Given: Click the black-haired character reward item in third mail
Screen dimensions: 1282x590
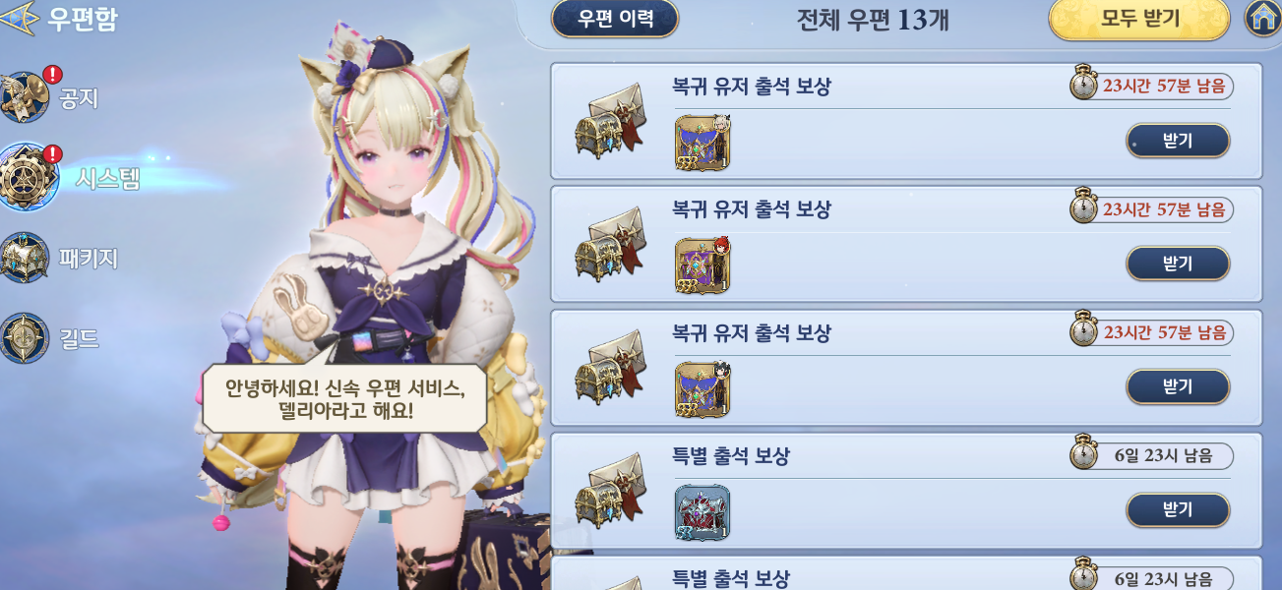Looking at the screenshot, I should (702, 388).
